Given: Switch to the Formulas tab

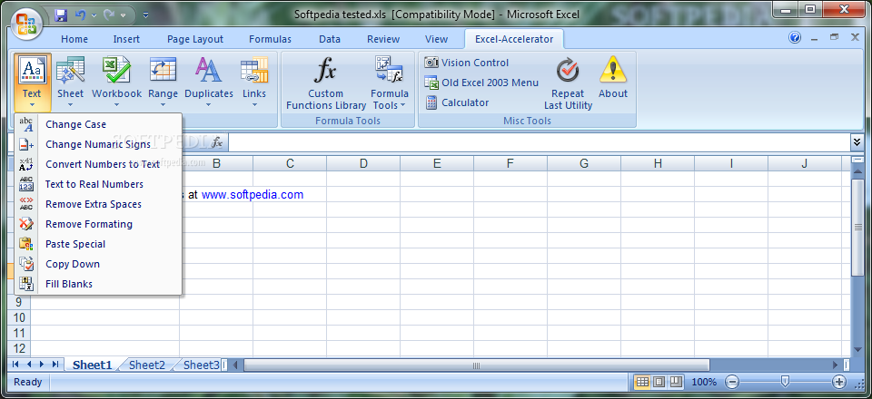Looking at the screenshot, I should pos(271,39).
